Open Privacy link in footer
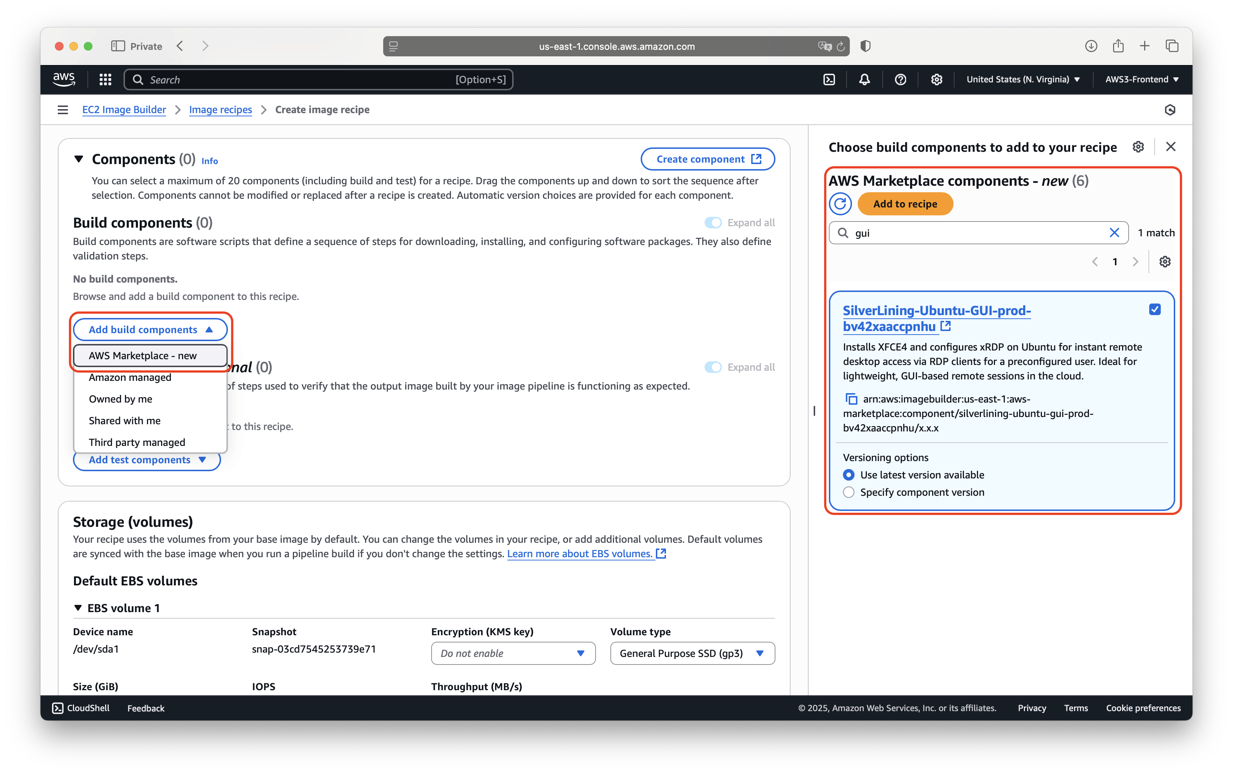This screenshot has height=774, width=1233. (1031, 708)
